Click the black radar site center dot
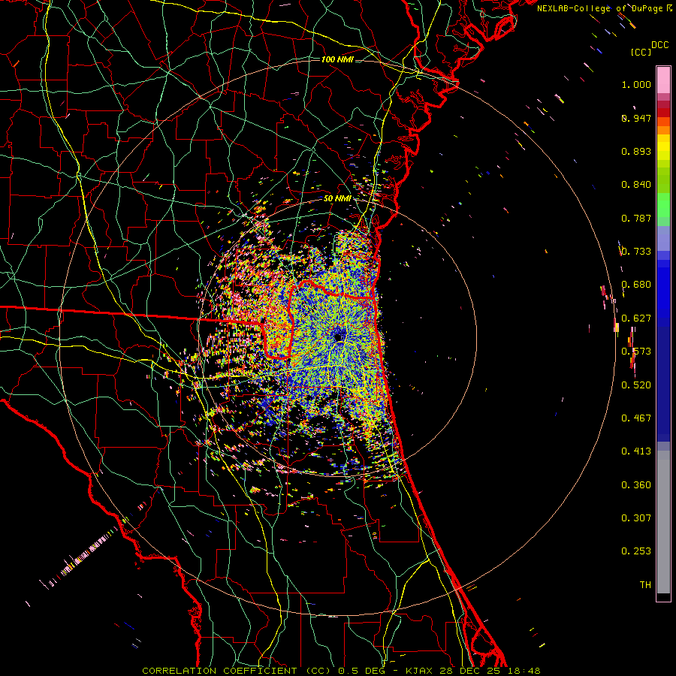 [x=339, y=336]
